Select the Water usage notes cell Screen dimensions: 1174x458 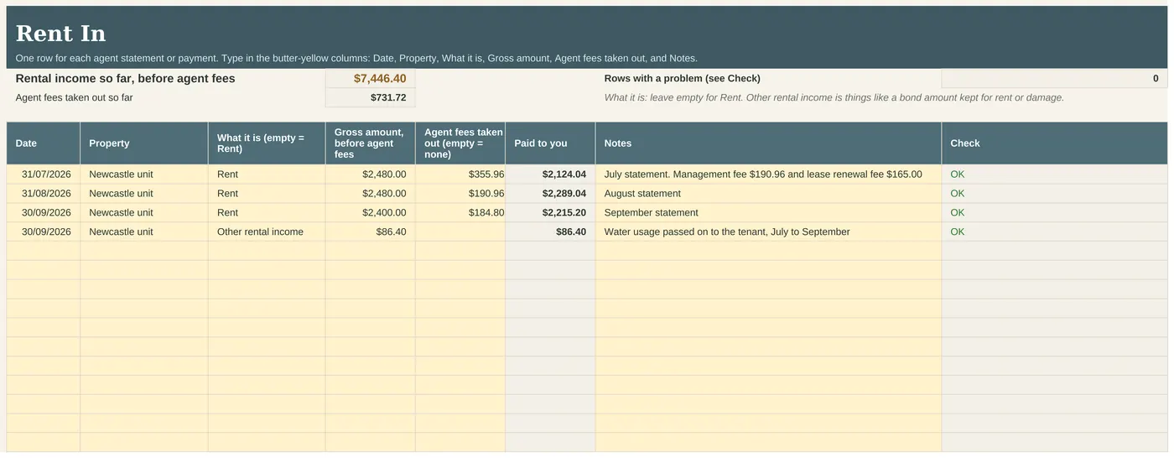click(768, 232)
